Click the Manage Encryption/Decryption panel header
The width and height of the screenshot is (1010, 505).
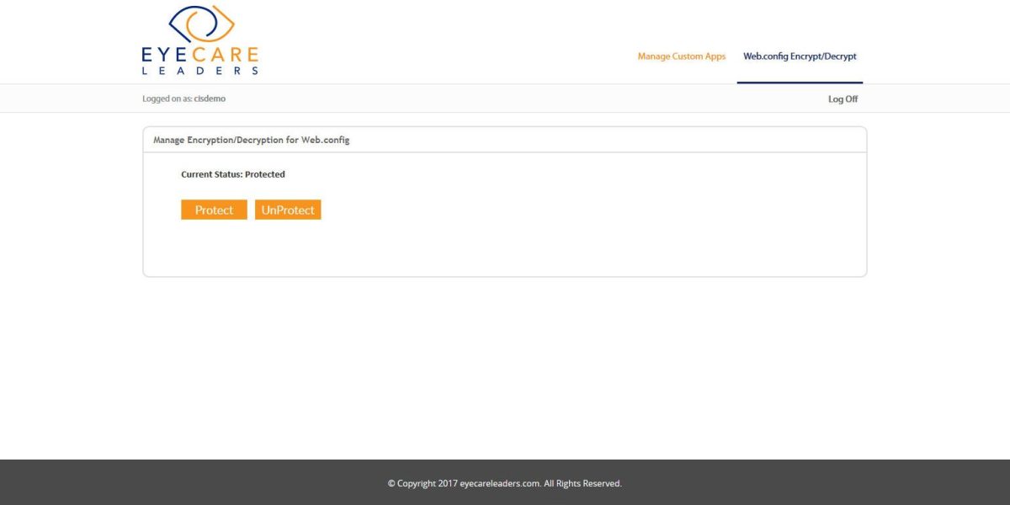click(249, 140)
